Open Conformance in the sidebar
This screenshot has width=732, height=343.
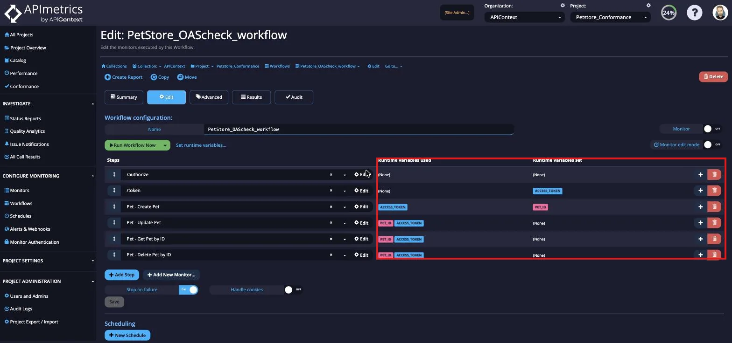tap(21, 86)
